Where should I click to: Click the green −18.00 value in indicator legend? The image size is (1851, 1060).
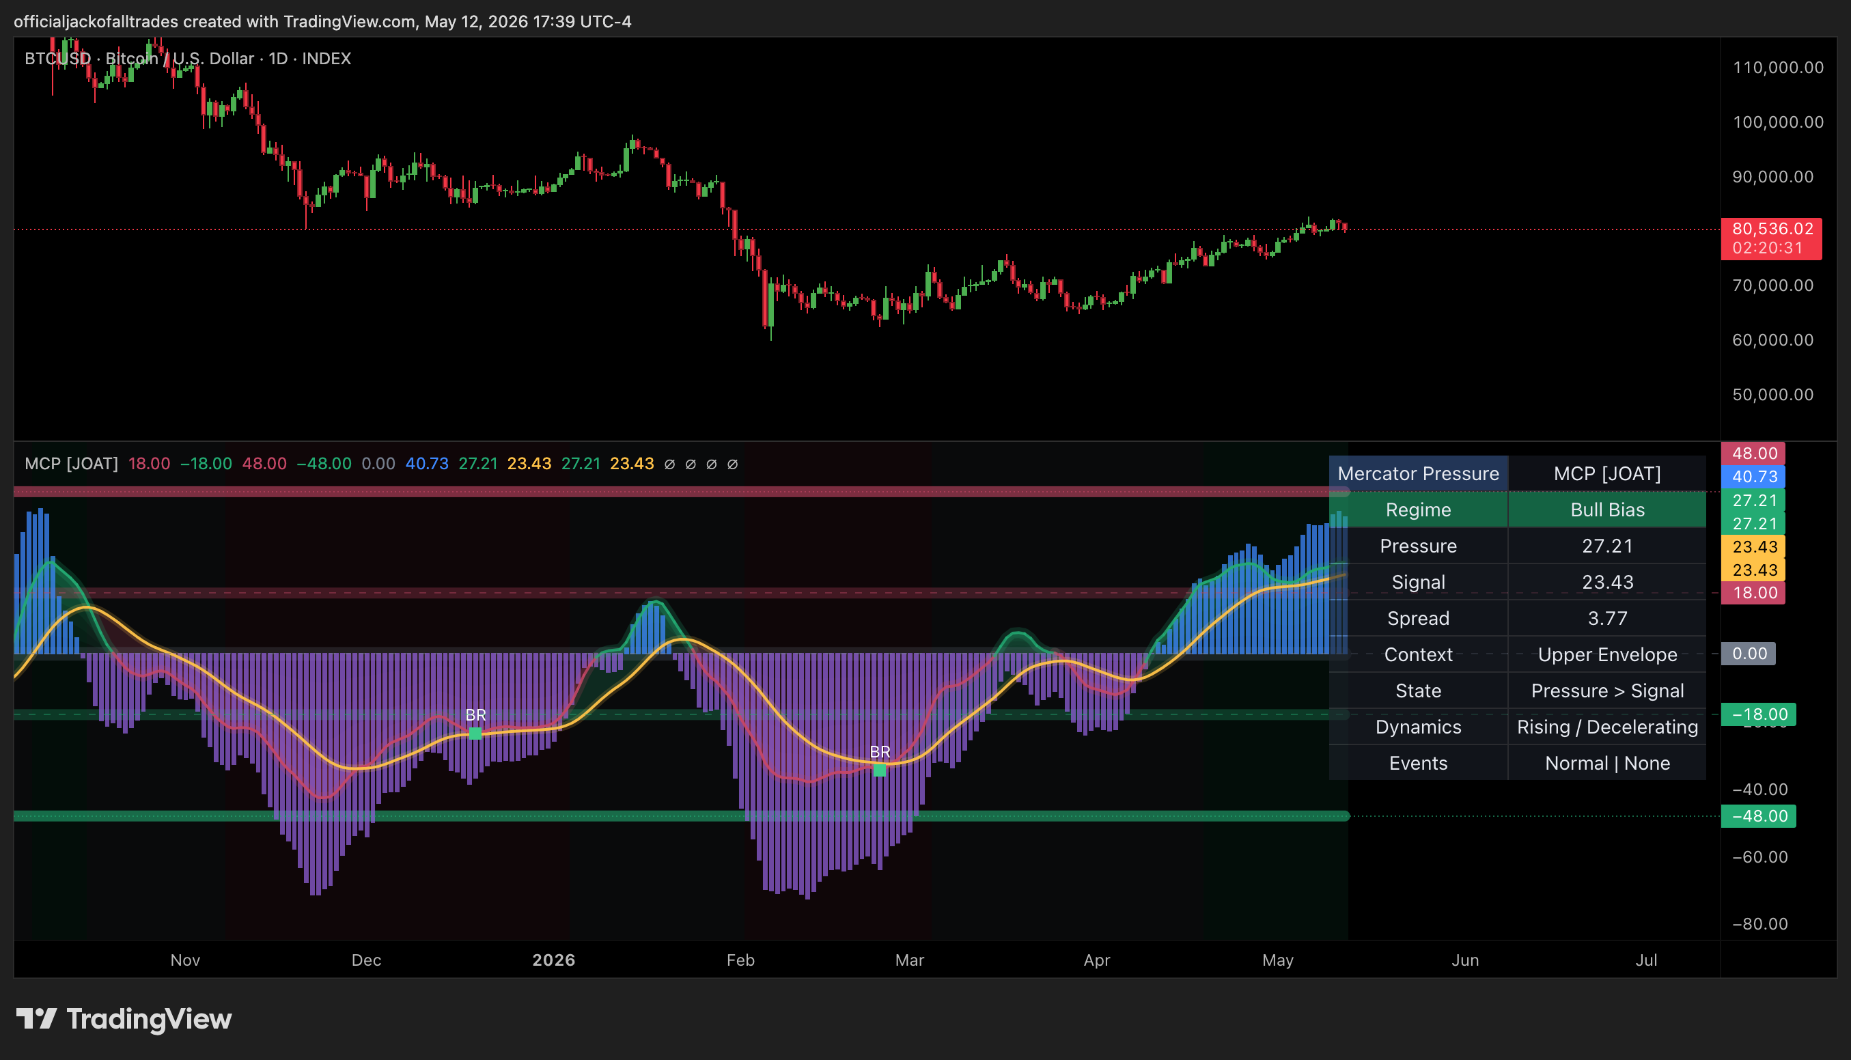(x=206, y=464)
